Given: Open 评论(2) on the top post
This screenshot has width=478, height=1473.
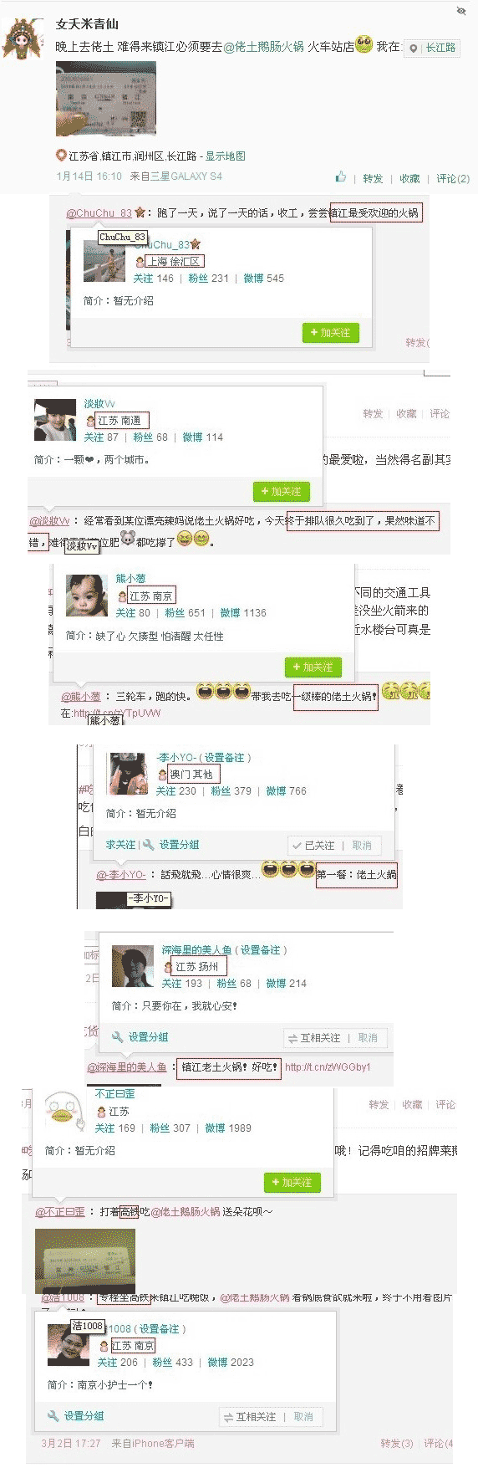Looking at the screenshot, I should coord(453,178).
